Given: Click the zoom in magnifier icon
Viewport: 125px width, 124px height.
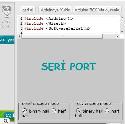Looking at the screenshot, I should click(6, 121).
